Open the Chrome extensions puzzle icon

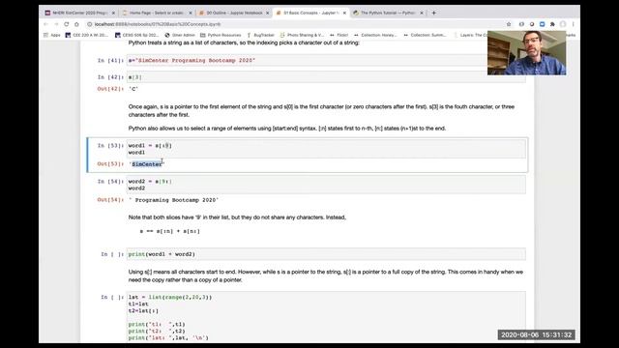coord(552,24)
